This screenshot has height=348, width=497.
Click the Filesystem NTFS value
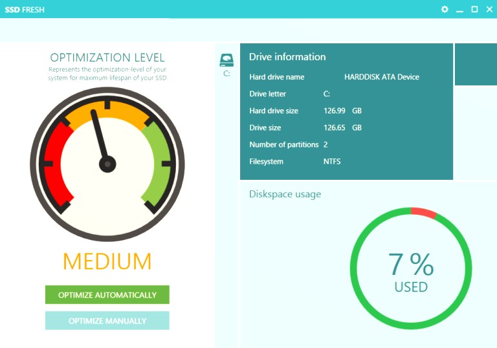pyautogui.click(x=332, y=162)
